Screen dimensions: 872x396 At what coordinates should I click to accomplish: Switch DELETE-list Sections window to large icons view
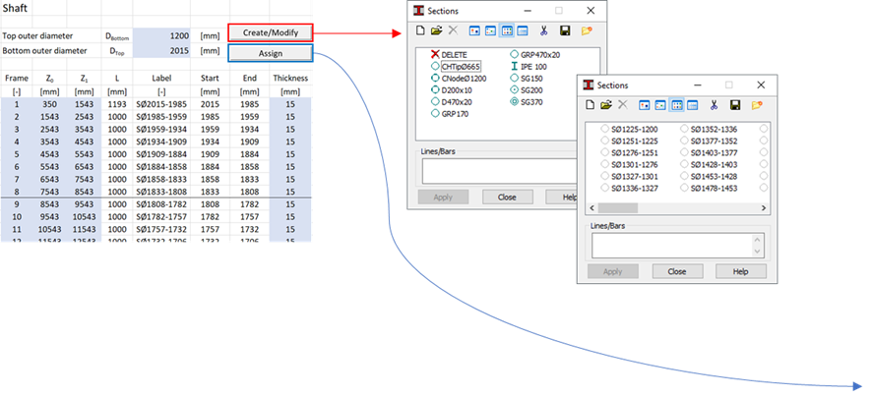click(475, 30)
